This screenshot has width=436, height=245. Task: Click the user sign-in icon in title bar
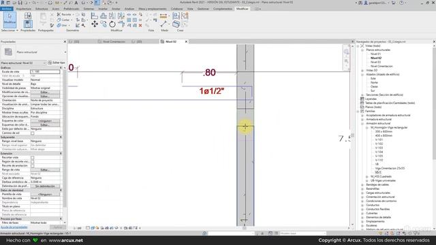tap(366, 3)
